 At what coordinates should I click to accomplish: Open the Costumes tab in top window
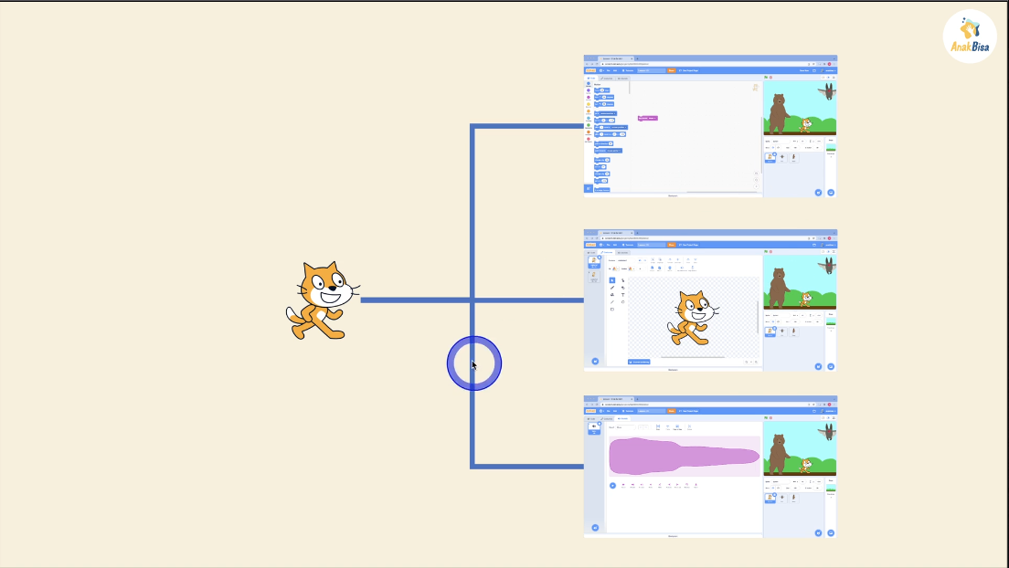point(605,78)
